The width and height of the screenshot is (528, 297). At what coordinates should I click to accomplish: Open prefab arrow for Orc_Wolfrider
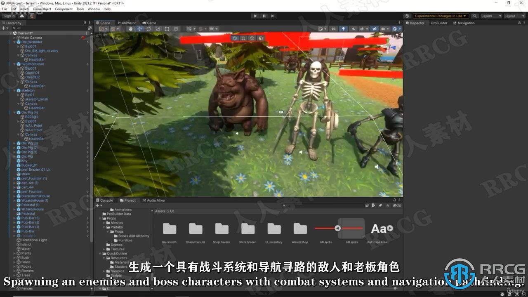tap(87, 42)
